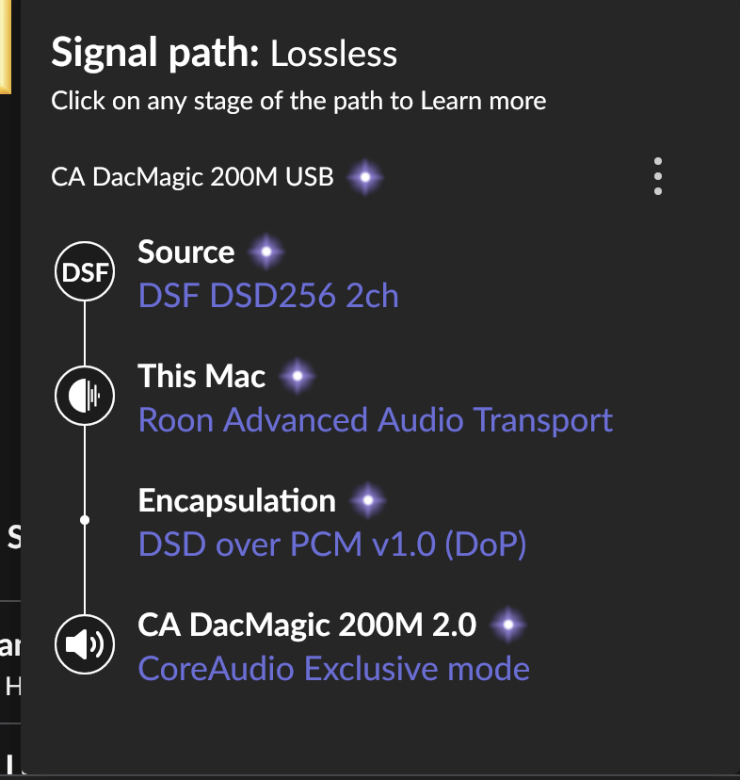Click the Signal path: Lossless title
Image resolution: width=740 pixels, height=780 pixels.
(x=224, y=54)
